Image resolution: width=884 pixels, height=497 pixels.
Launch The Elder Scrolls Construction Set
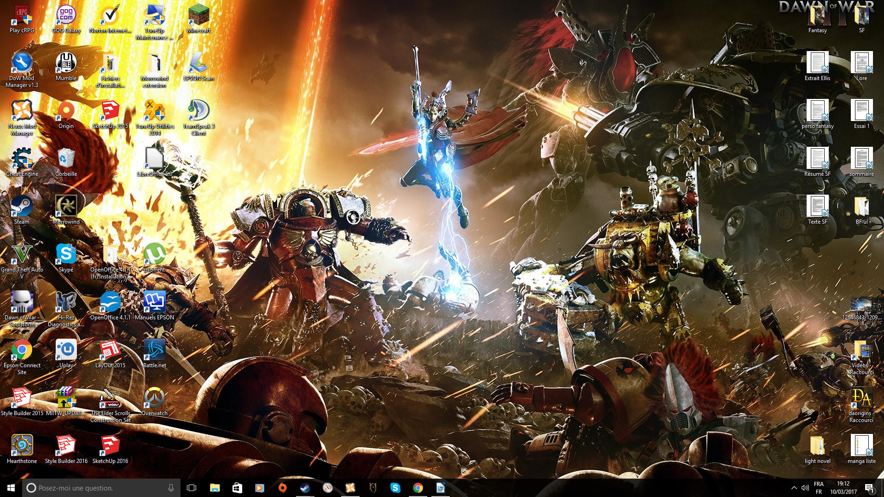coord(110,405)
